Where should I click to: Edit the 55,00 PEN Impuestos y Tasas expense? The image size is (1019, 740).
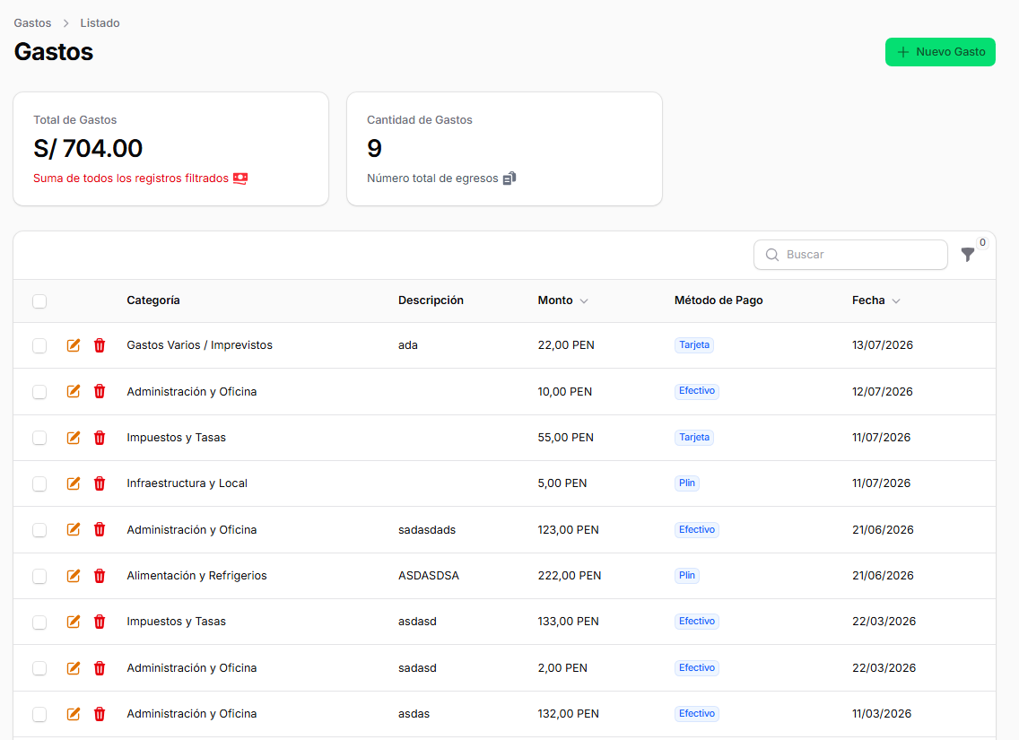pos(74,437)
